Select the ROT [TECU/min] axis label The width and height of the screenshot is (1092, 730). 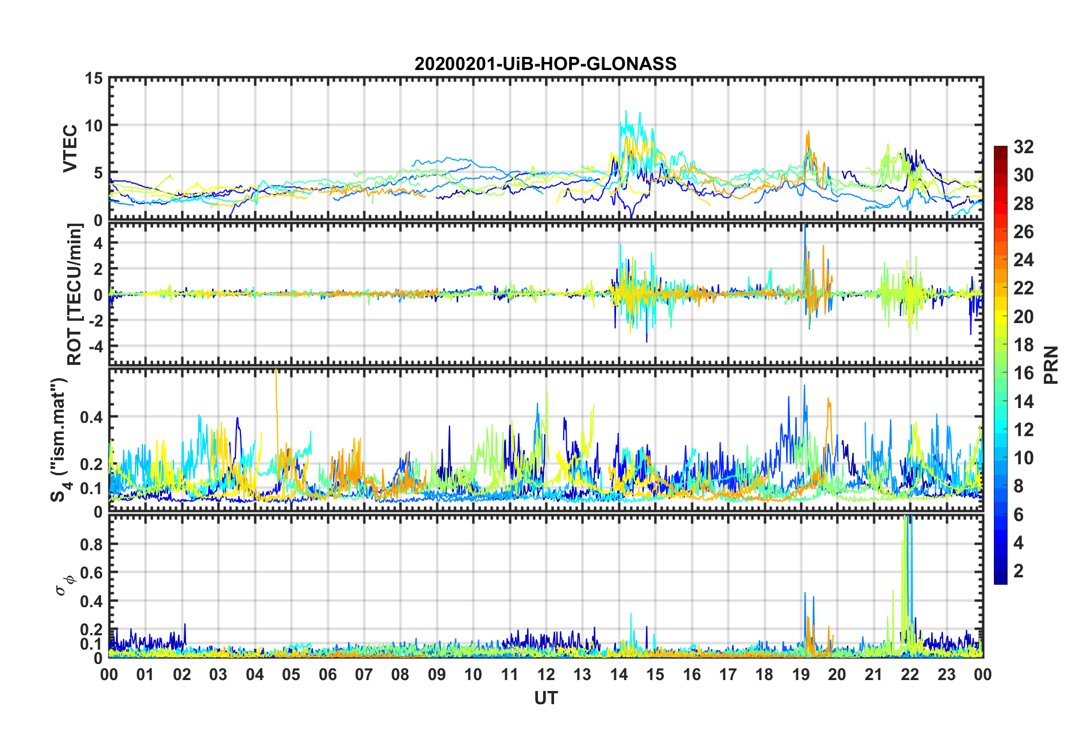point(75,294)
